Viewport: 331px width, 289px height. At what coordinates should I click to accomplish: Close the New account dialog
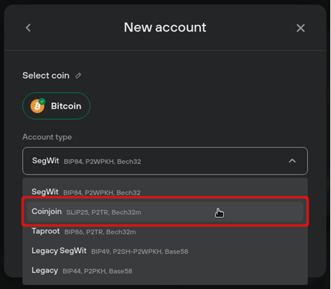[300, 28]
